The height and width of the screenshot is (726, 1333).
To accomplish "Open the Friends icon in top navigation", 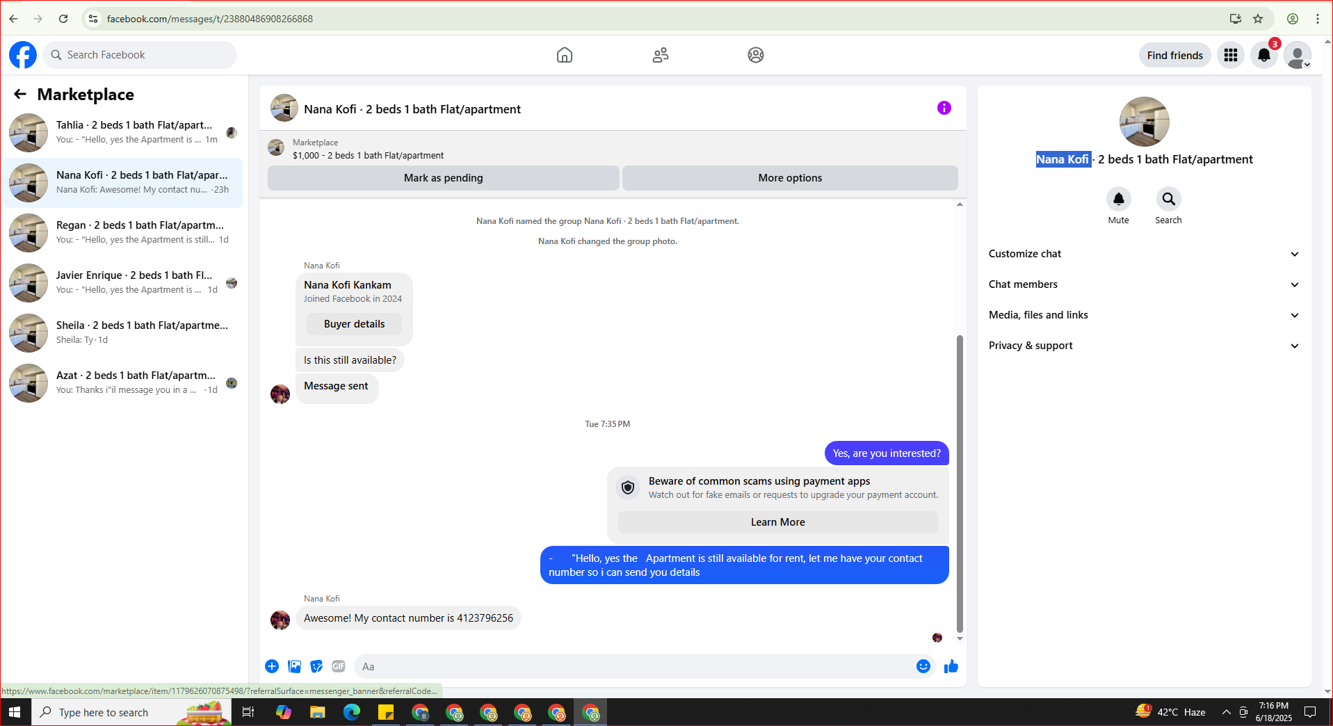I will tap(661, 55).
